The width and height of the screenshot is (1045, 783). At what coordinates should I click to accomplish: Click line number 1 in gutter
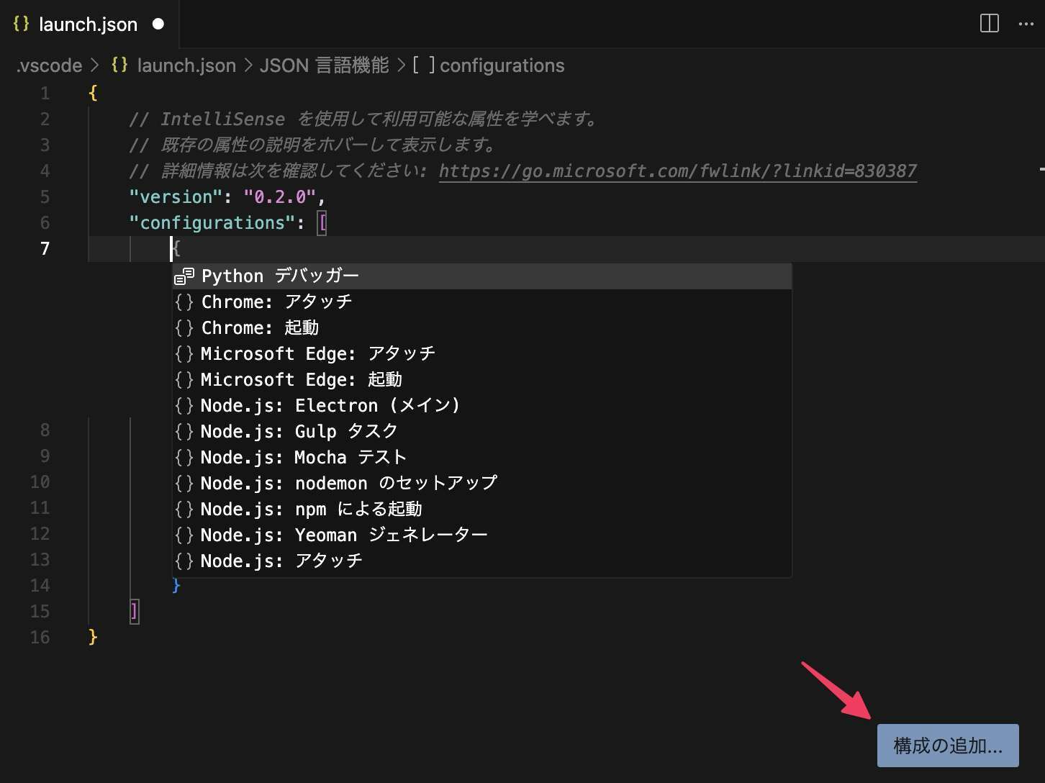pos(45,94)
